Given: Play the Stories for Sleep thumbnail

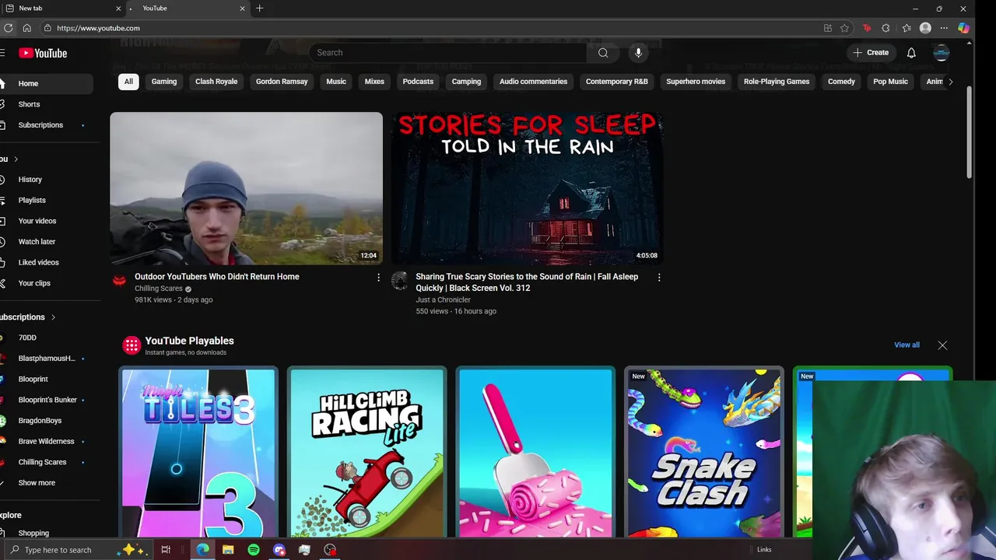Looking at the screenshot, I should click(527, 188).
